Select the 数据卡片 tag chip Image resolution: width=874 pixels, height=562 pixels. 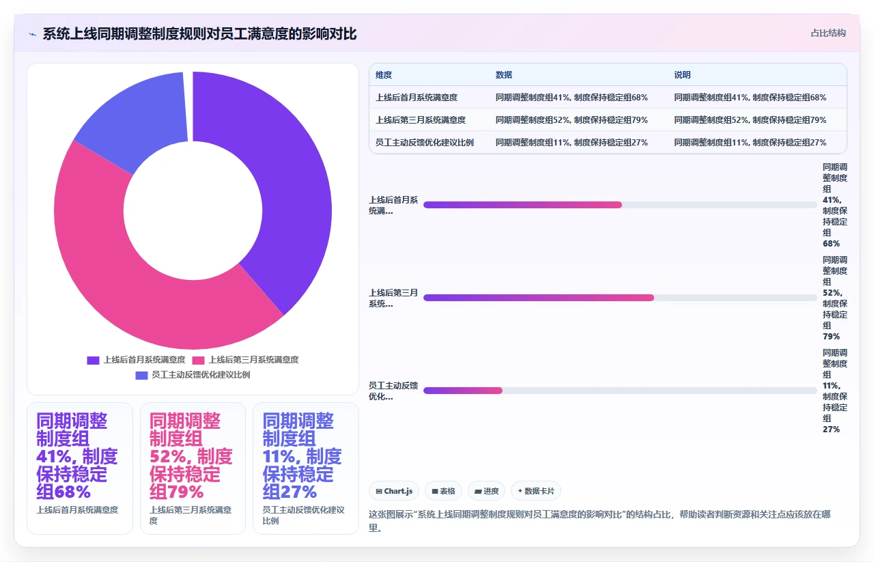tap(536, 491)
